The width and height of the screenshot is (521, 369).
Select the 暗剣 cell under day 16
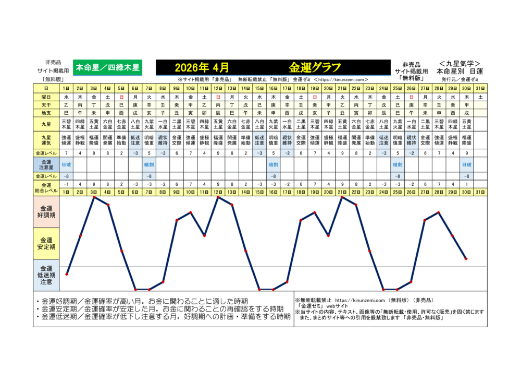point(273,164)
